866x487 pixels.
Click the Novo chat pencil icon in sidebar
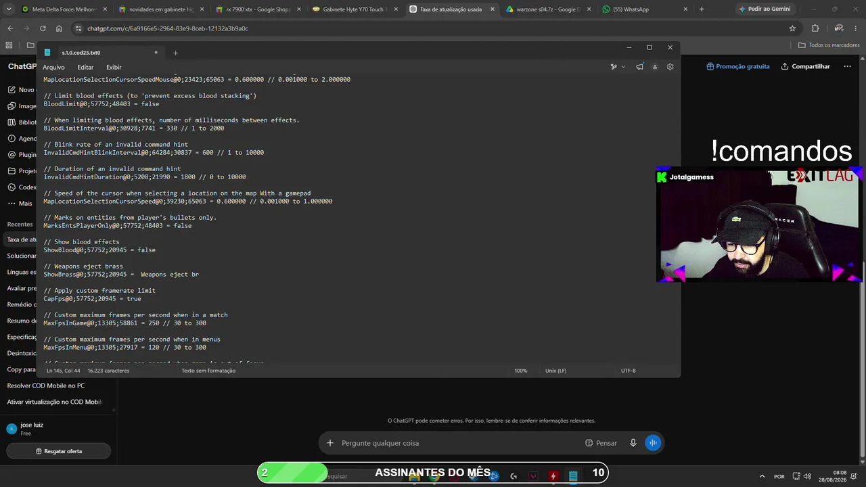pos(12,89)
